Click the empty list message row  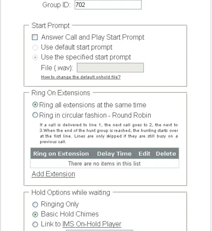[x=104, y=164]
